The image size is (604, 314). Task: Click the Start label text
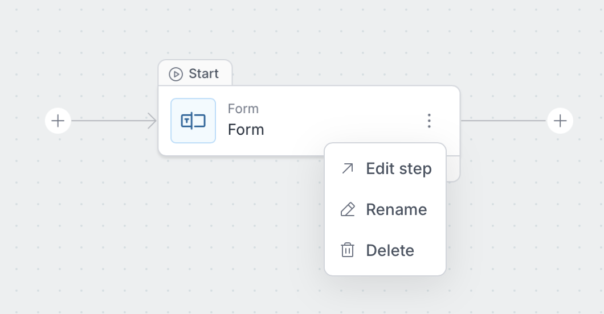(203, 74)
